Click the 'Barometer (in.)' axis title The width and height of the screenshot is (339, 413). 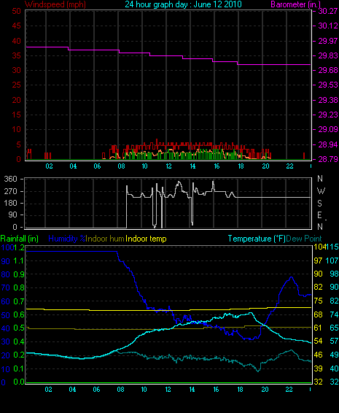click(295, 4)
